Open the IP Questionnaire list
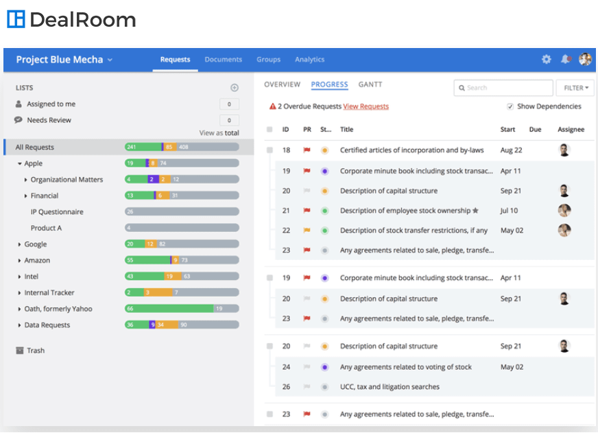Viewport: 598px width, 446px height. [57, 212]
